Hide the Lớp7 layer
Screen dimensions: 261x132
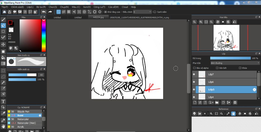194,74
